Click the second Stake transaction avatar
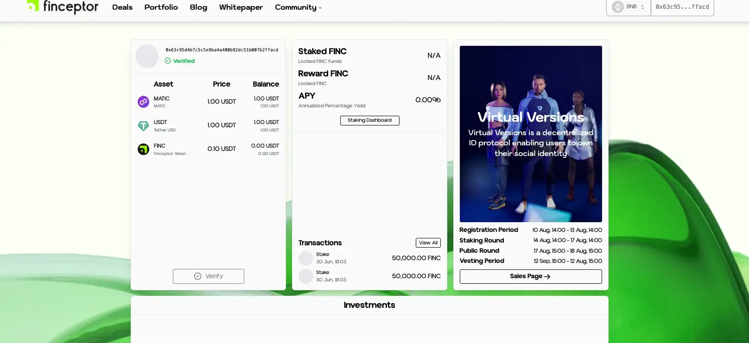Viewport: 749px width, 343px height. 306,276
